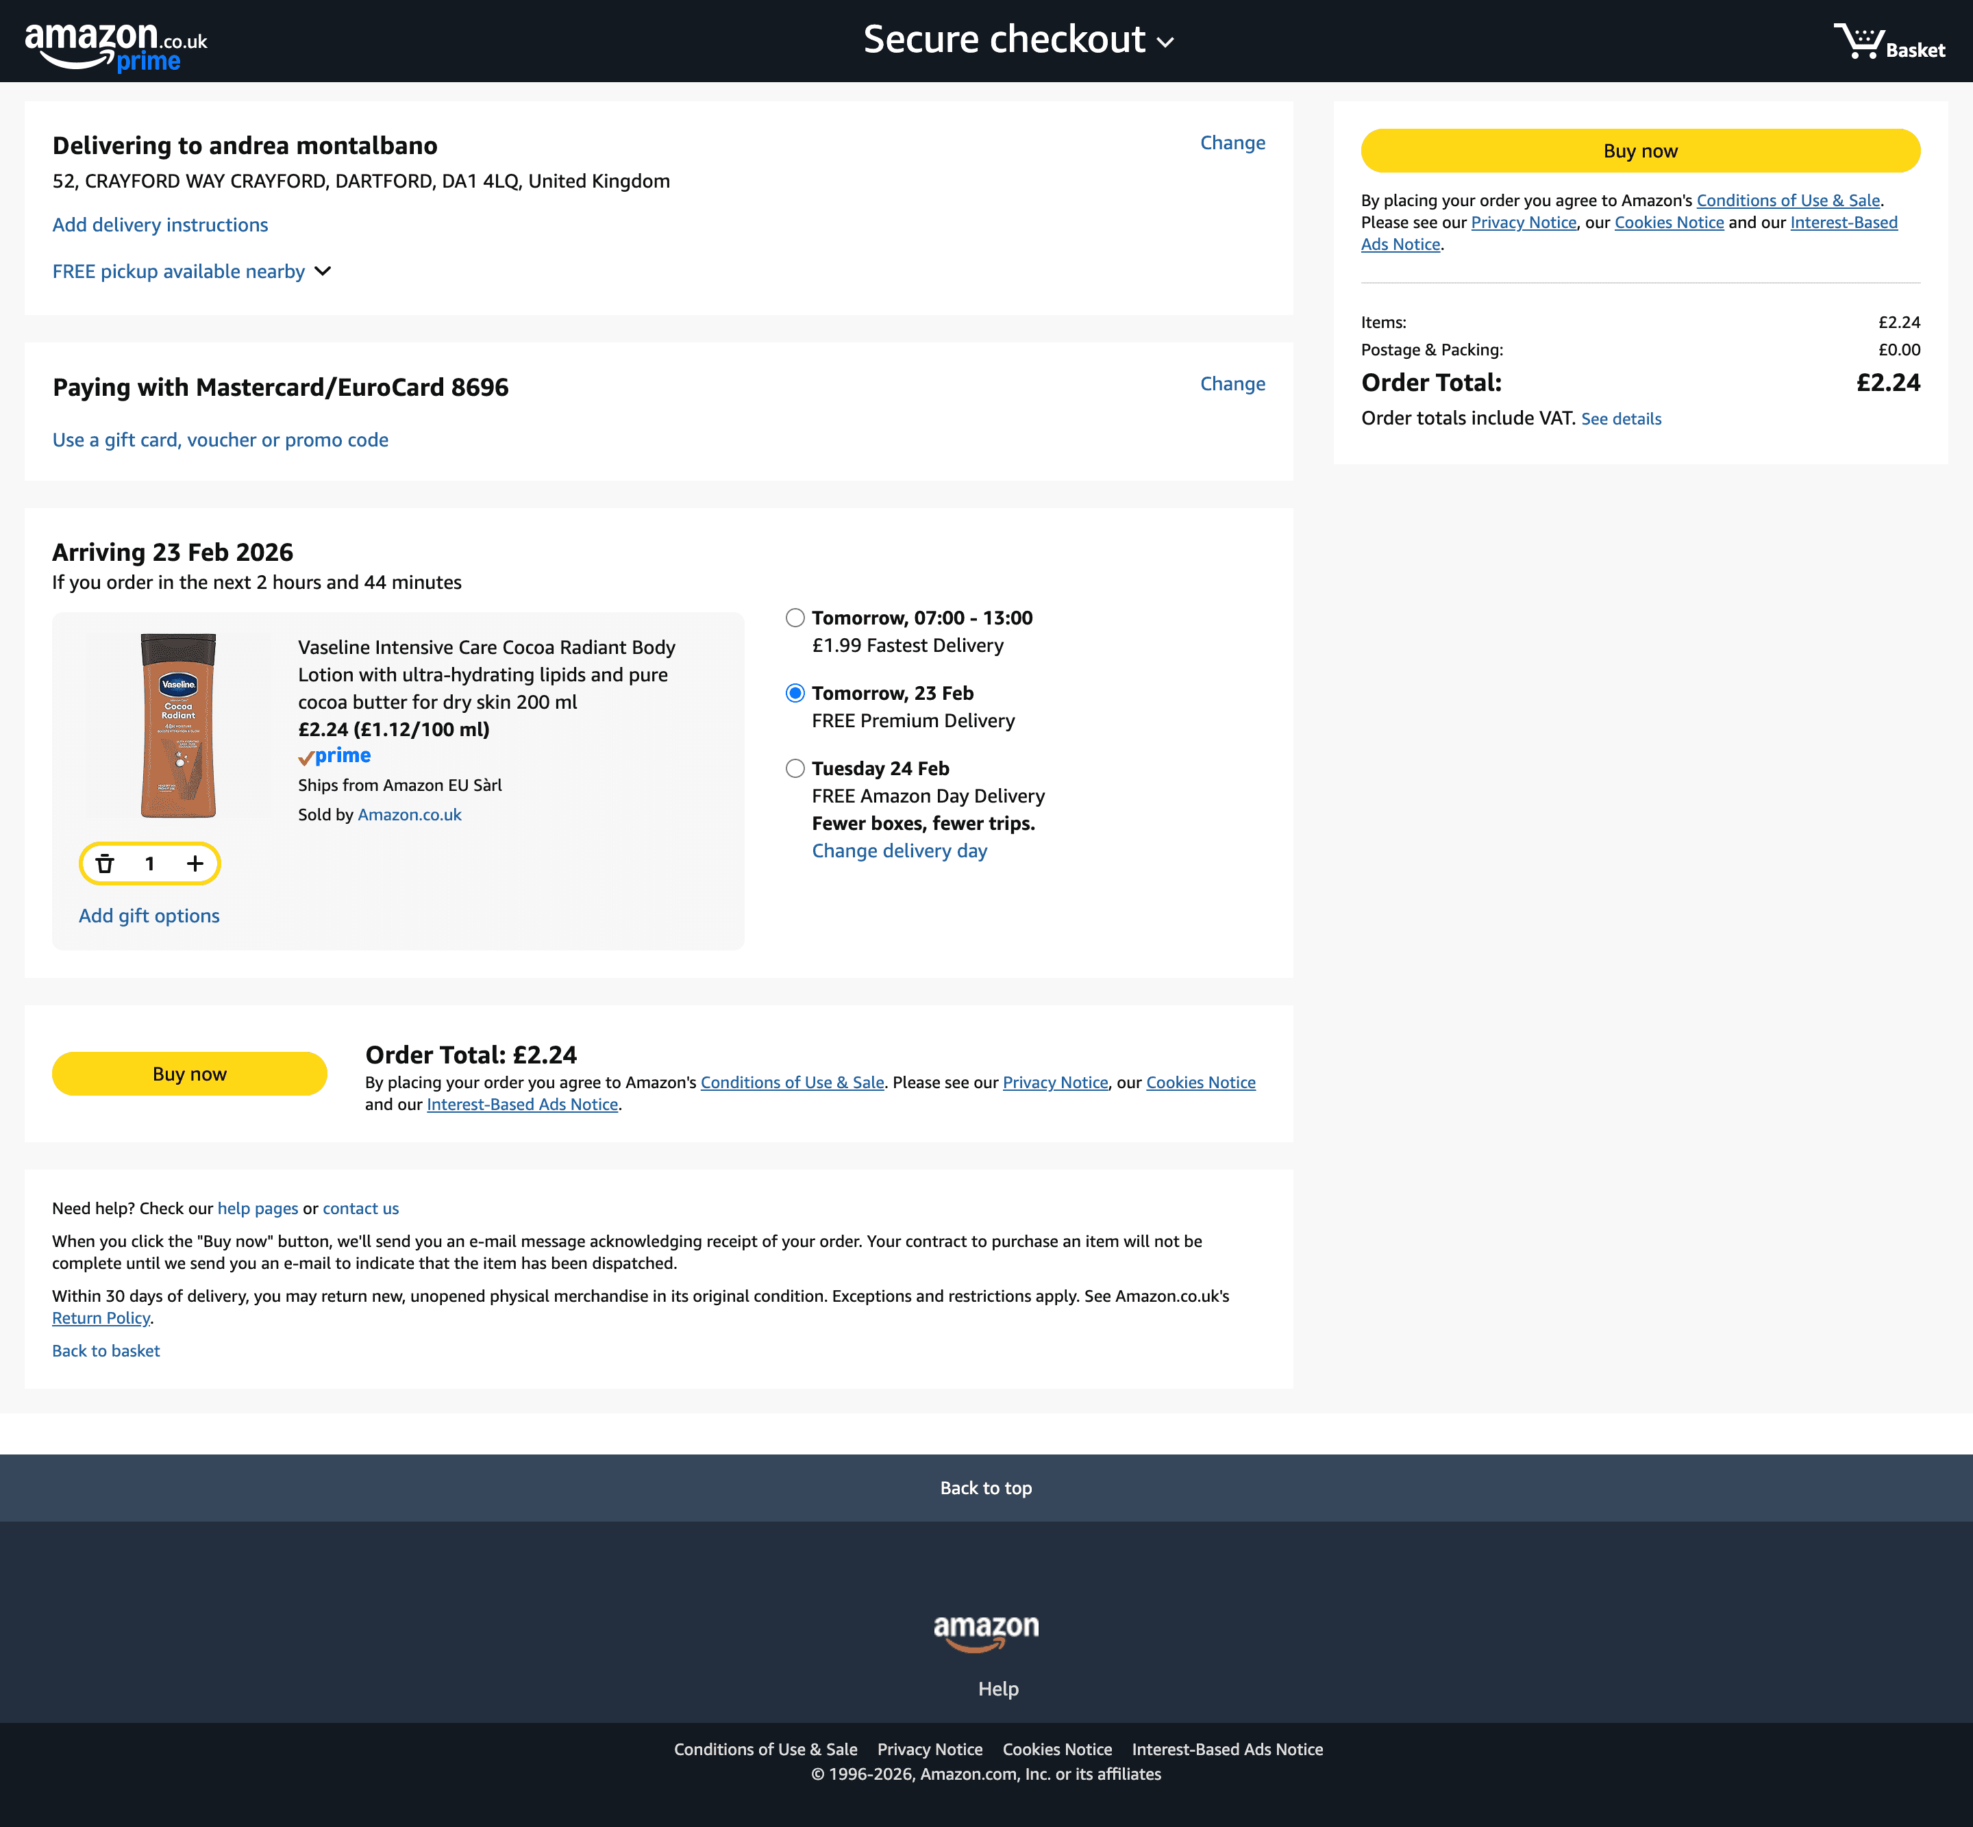Image resolution: width=1973 pixels, height=1827 pixels.
Task: Click Help in the footer
Action: click(x=997, y=1689)
